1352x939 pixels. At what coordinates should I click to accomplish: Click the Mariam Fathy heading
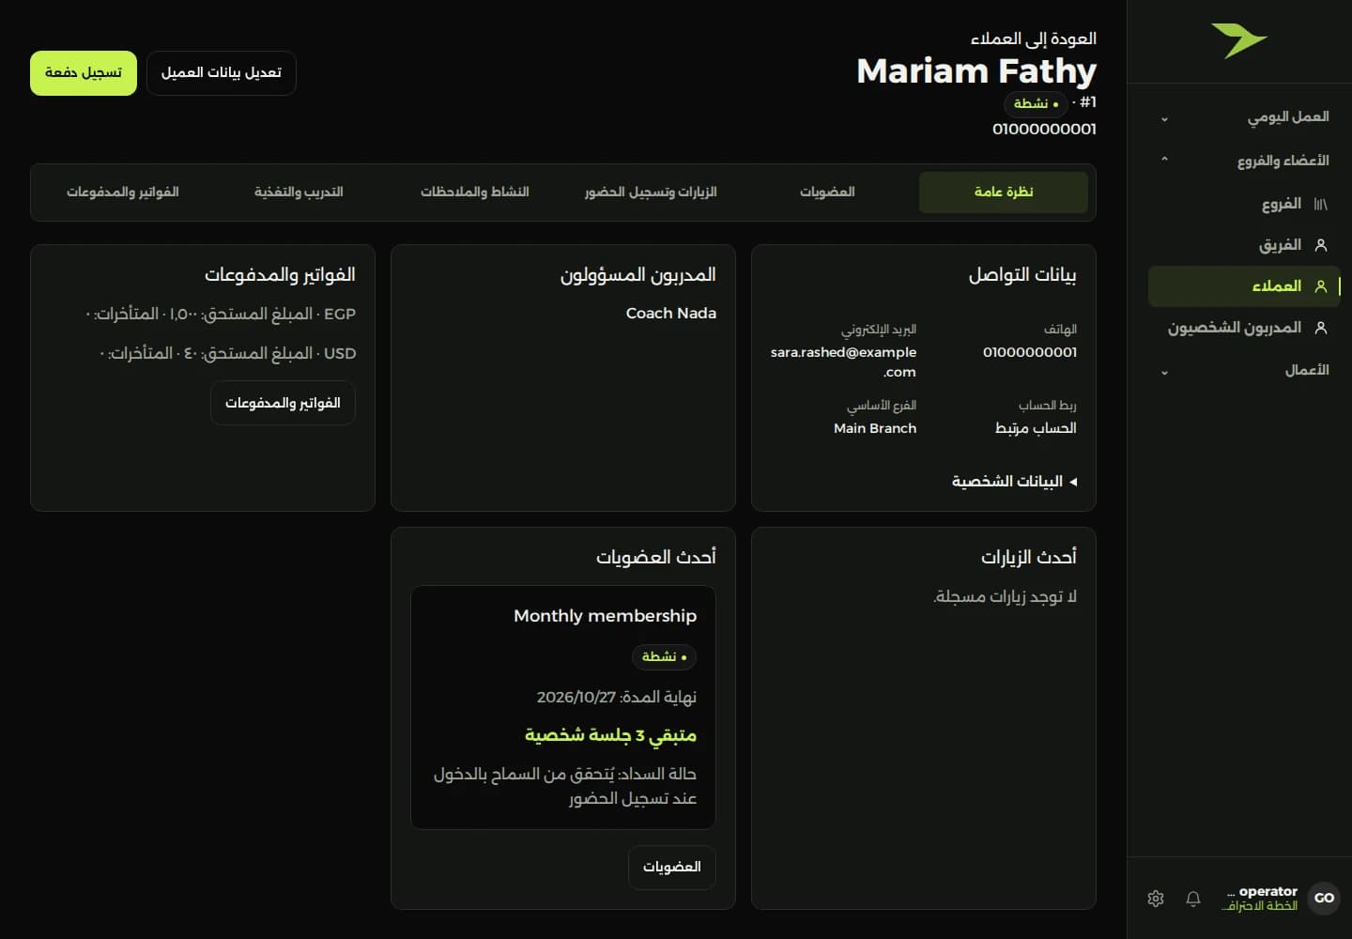[x=976, y=71]
